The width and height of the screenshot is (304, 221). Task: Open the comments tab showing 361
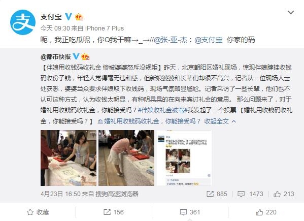click(190, 212)
